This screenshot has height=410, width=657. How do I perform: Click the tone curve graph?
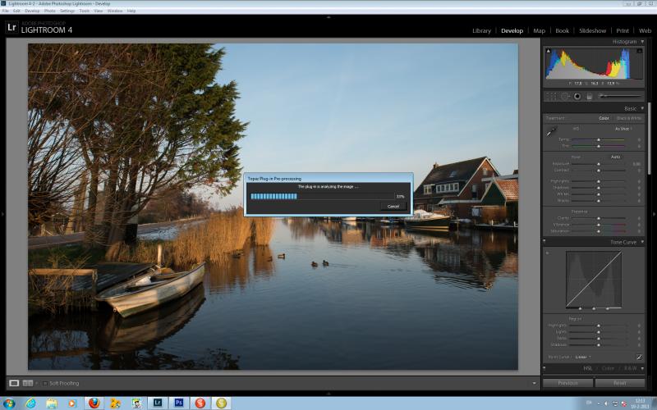pos(594,279)
